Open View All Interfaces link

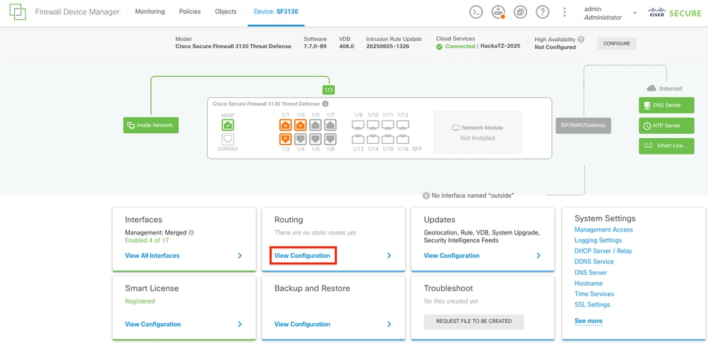click(x=152, y=255)
